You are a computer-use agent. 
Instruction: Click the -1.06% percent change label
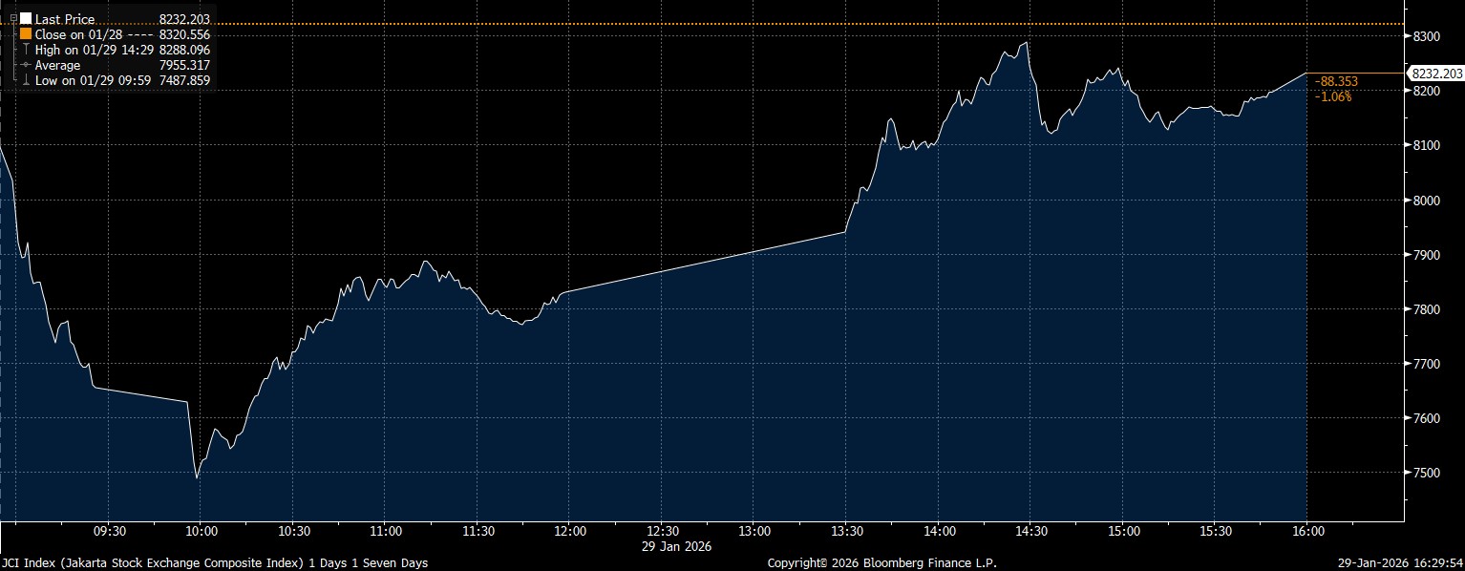coord(1333,96)
